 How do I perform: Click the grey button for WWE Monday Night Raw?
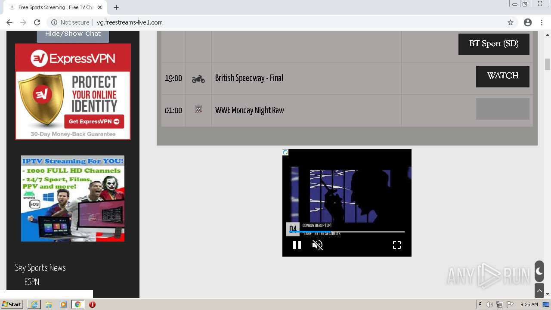502,109
